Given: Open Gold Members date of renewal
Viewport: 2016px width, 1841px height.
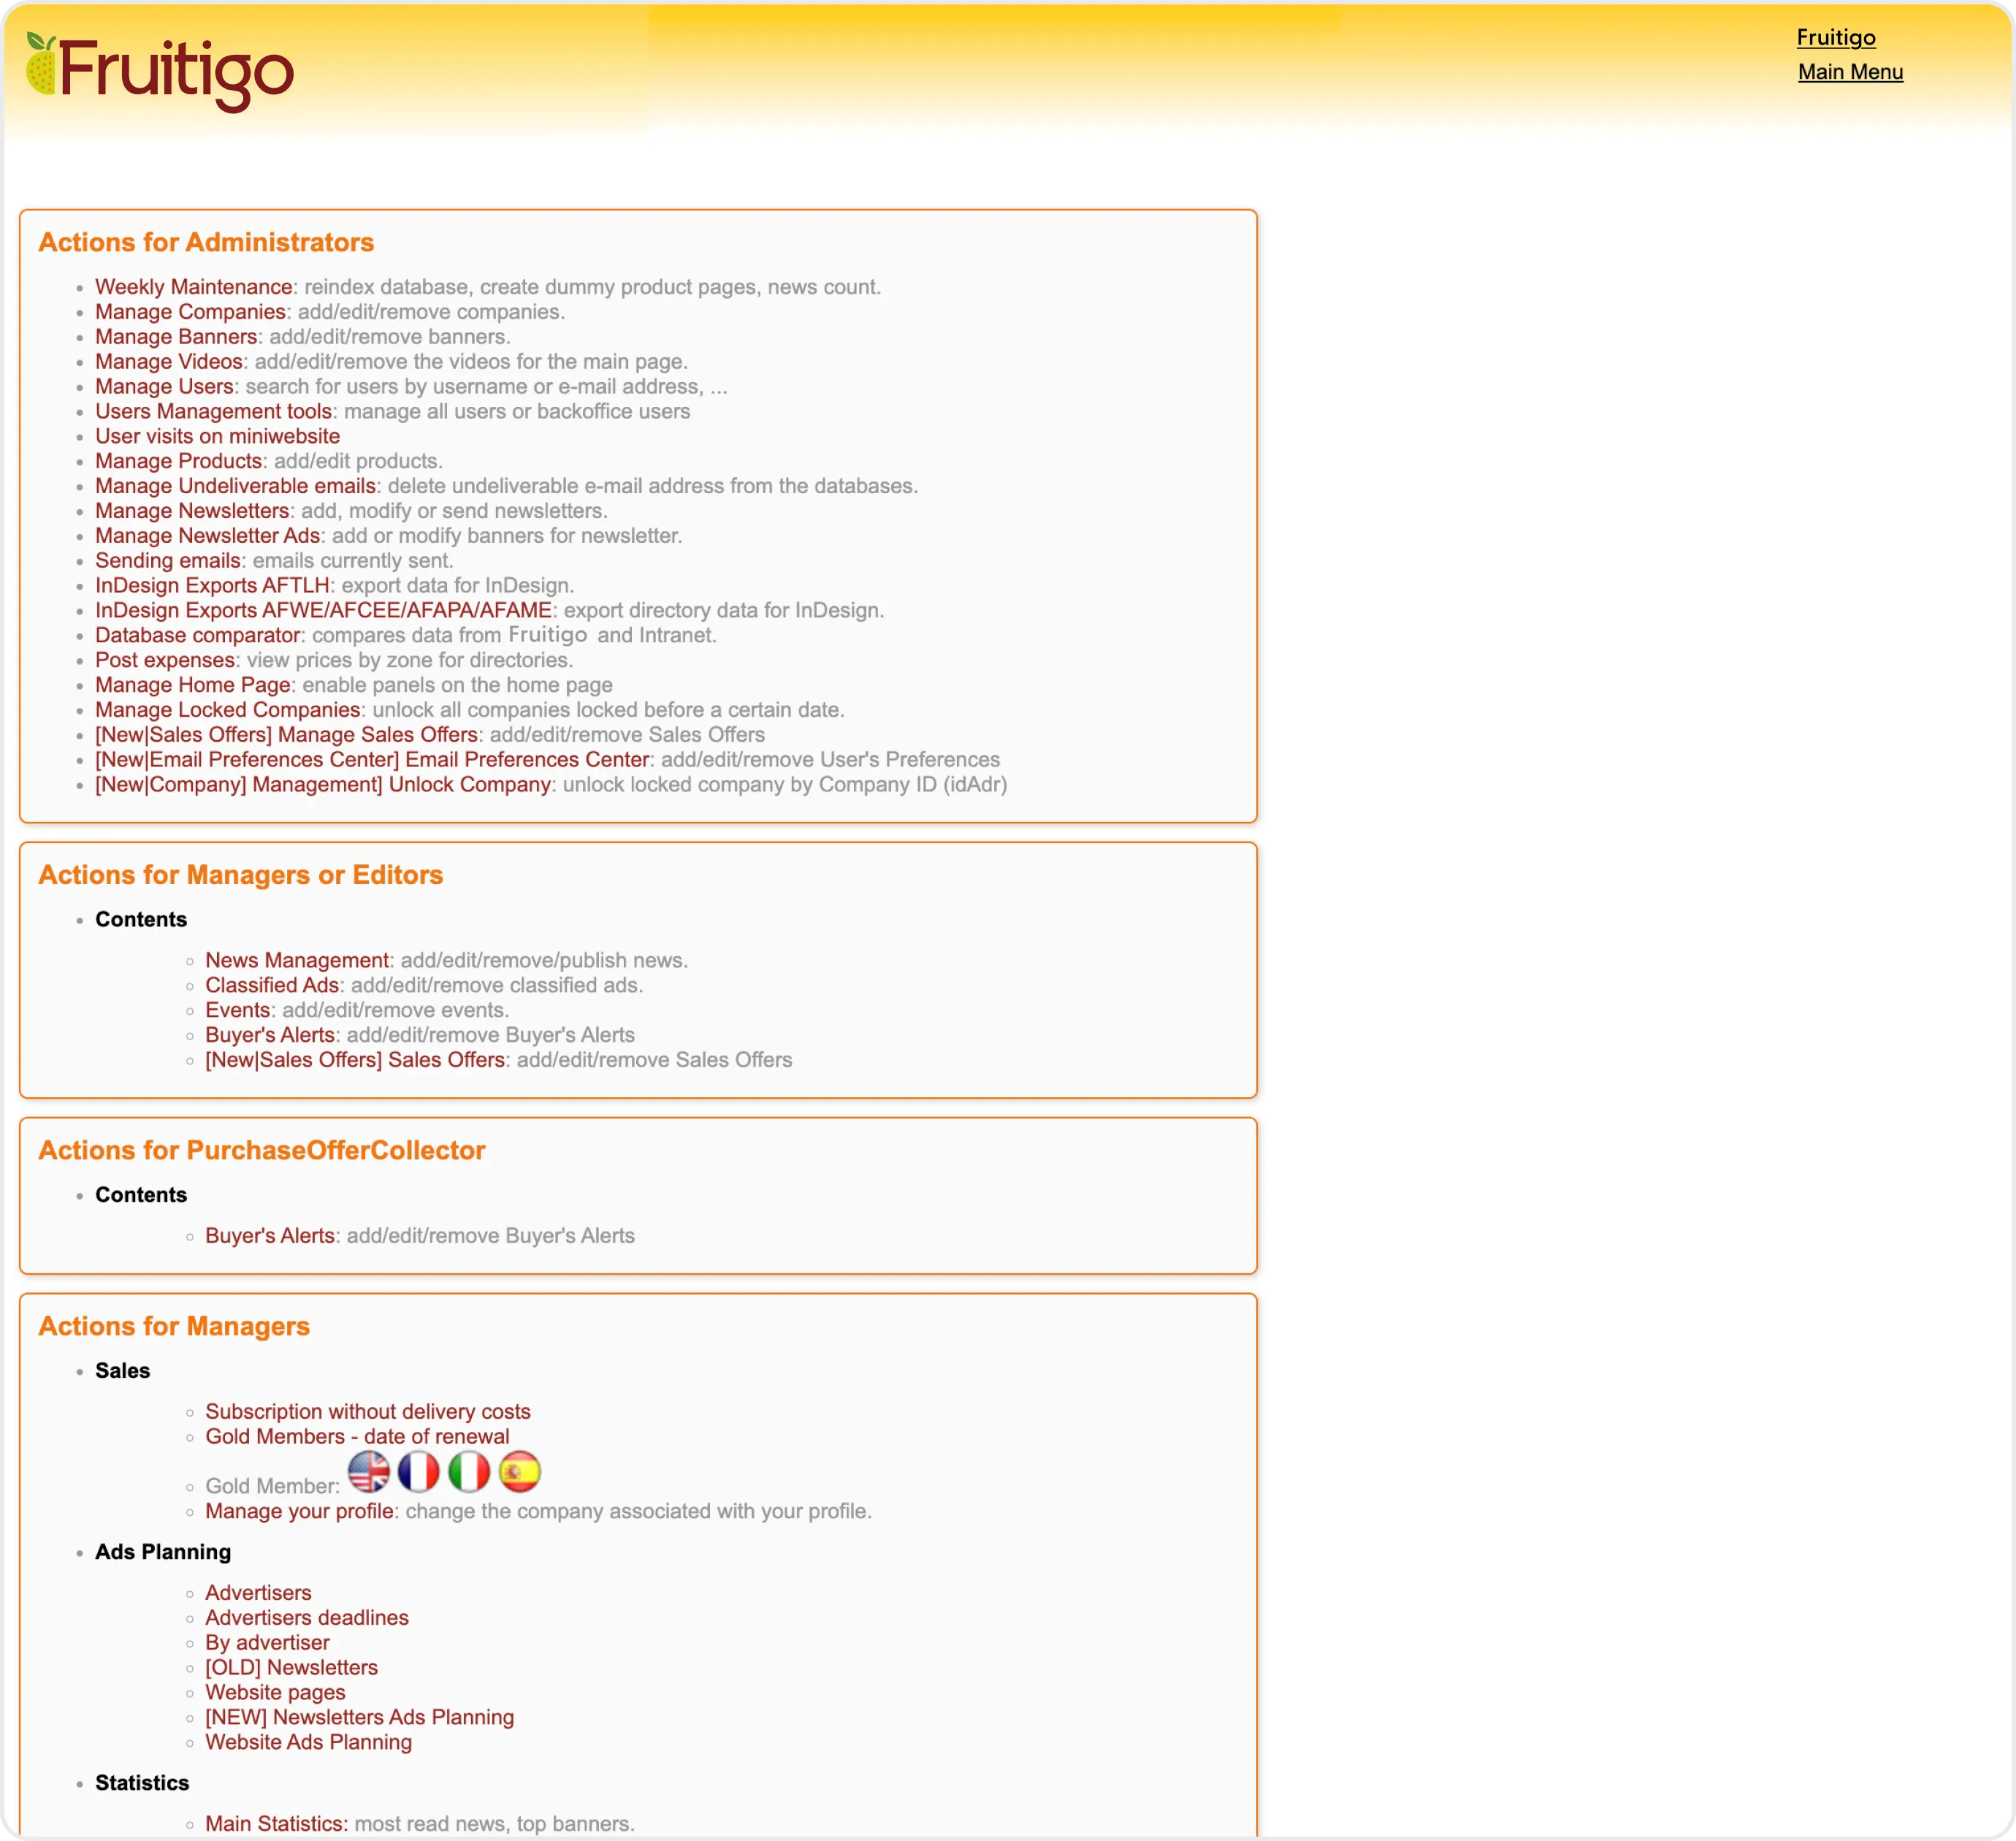Looking at the screenshot, I should point(357,1437).
